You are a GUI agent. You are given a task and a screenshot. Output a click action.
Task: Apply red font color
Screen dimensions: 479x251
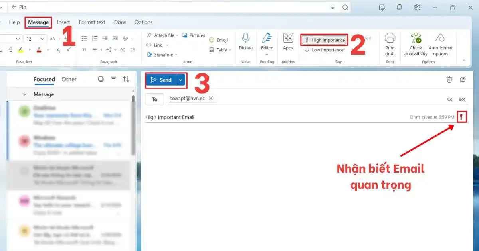click(x=39, y=50)
